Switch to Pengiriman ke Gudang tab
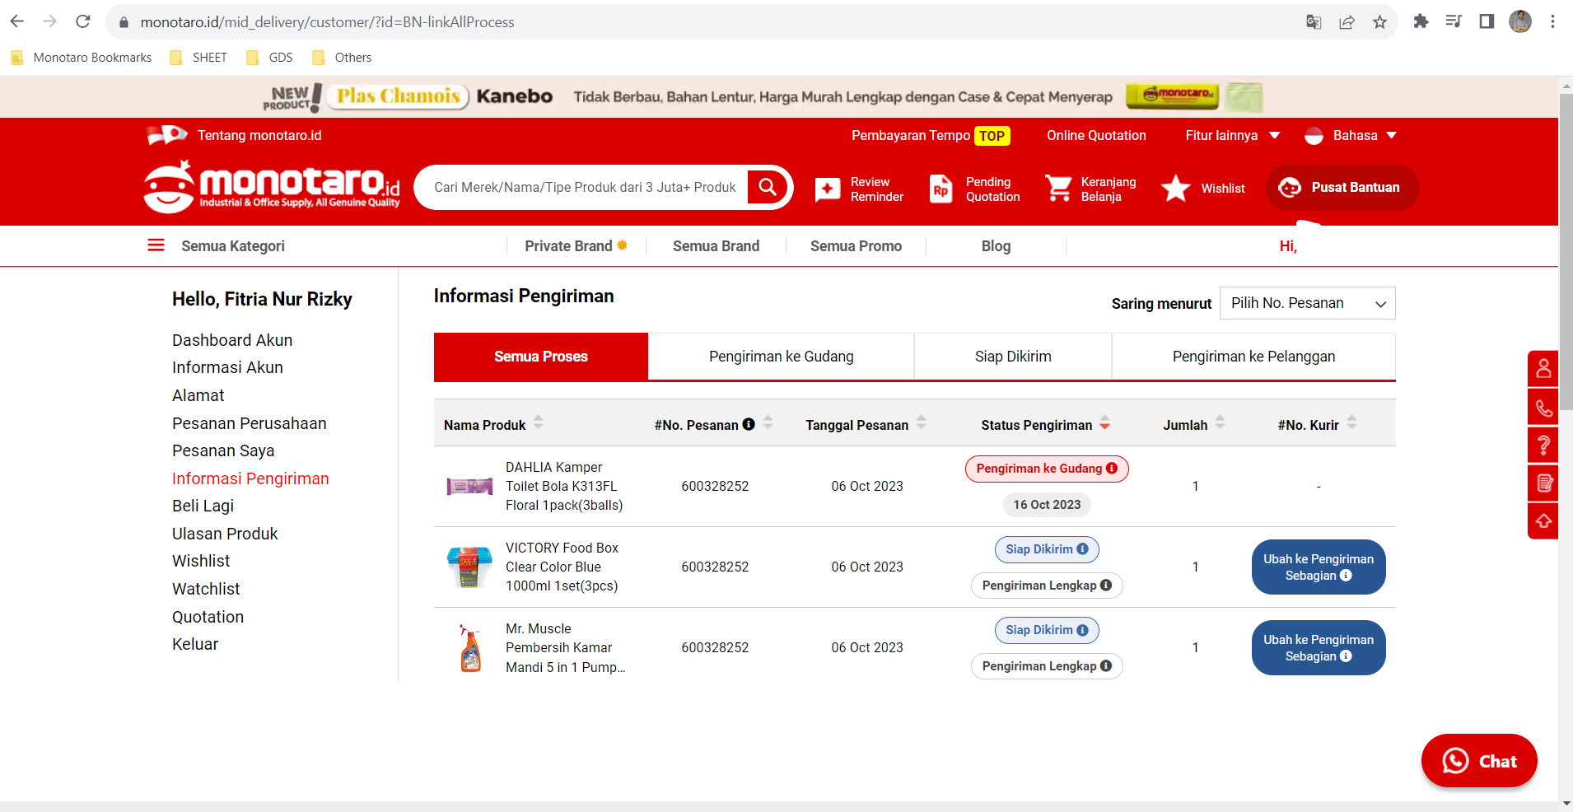The image size is (1573, 812). point(781,357)
